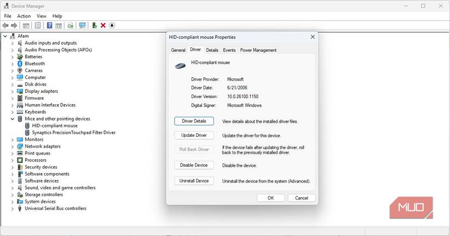Click the Security devices category icon
The height and width of the screenshot is (236, 450).
pos(20,167)
